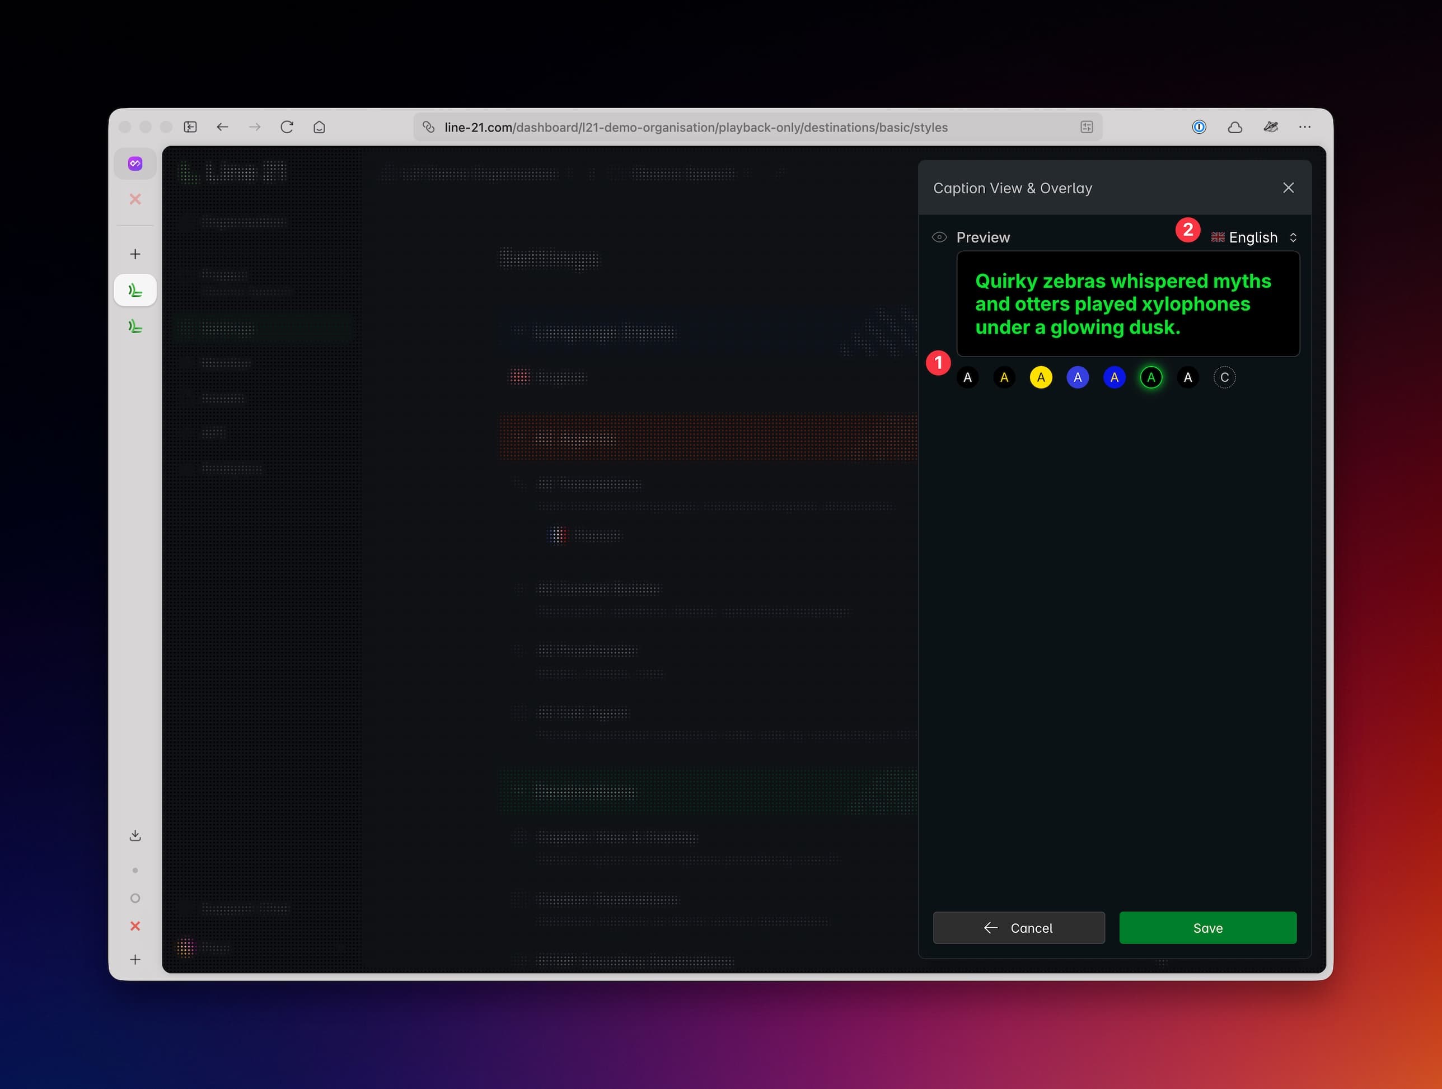Expand the browser extensions overflow menu
Viewport: 1442px width, 1089px height.
[x=1305, y=127]
